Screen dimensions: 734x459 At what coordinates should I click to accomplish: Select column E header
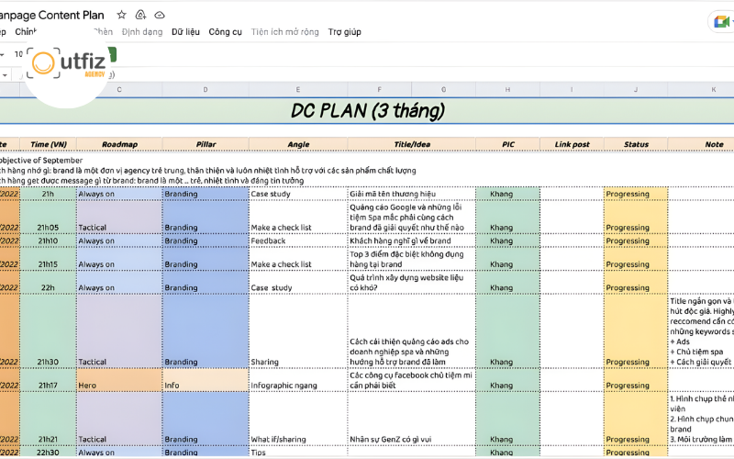298,89
